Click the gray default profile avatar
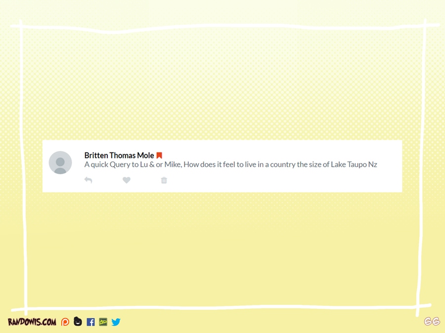 (60, 163)
